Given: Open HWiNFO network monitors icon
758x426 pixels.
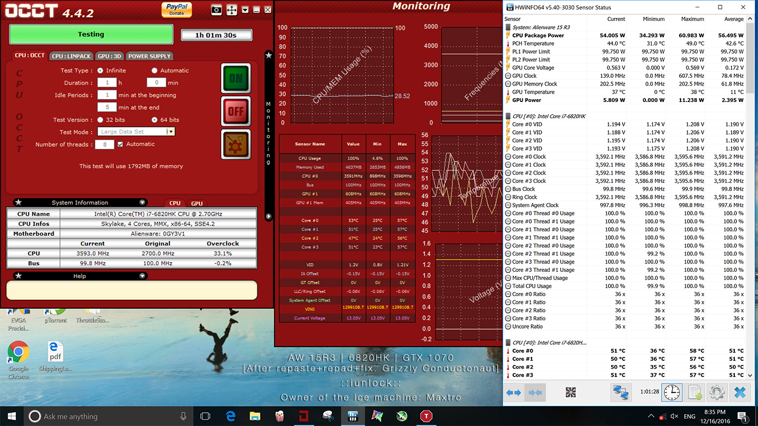Looking at the screenshot, I should 621,392.
